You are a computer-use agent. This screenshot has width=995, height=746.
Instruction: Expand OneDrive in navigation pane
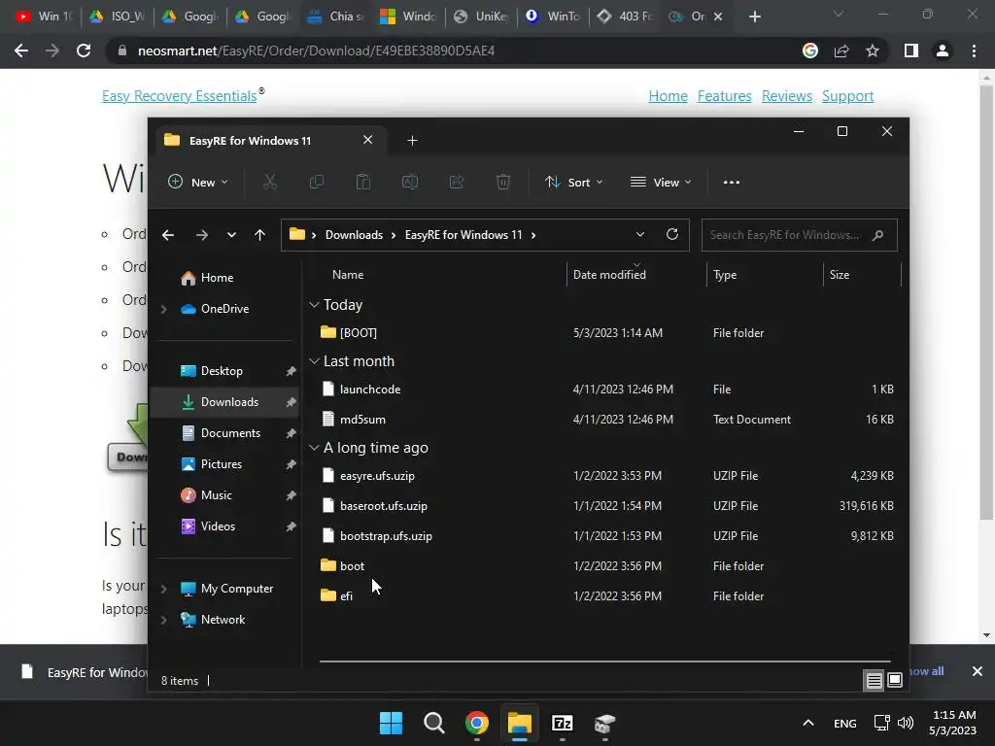[x=163, y=309]
